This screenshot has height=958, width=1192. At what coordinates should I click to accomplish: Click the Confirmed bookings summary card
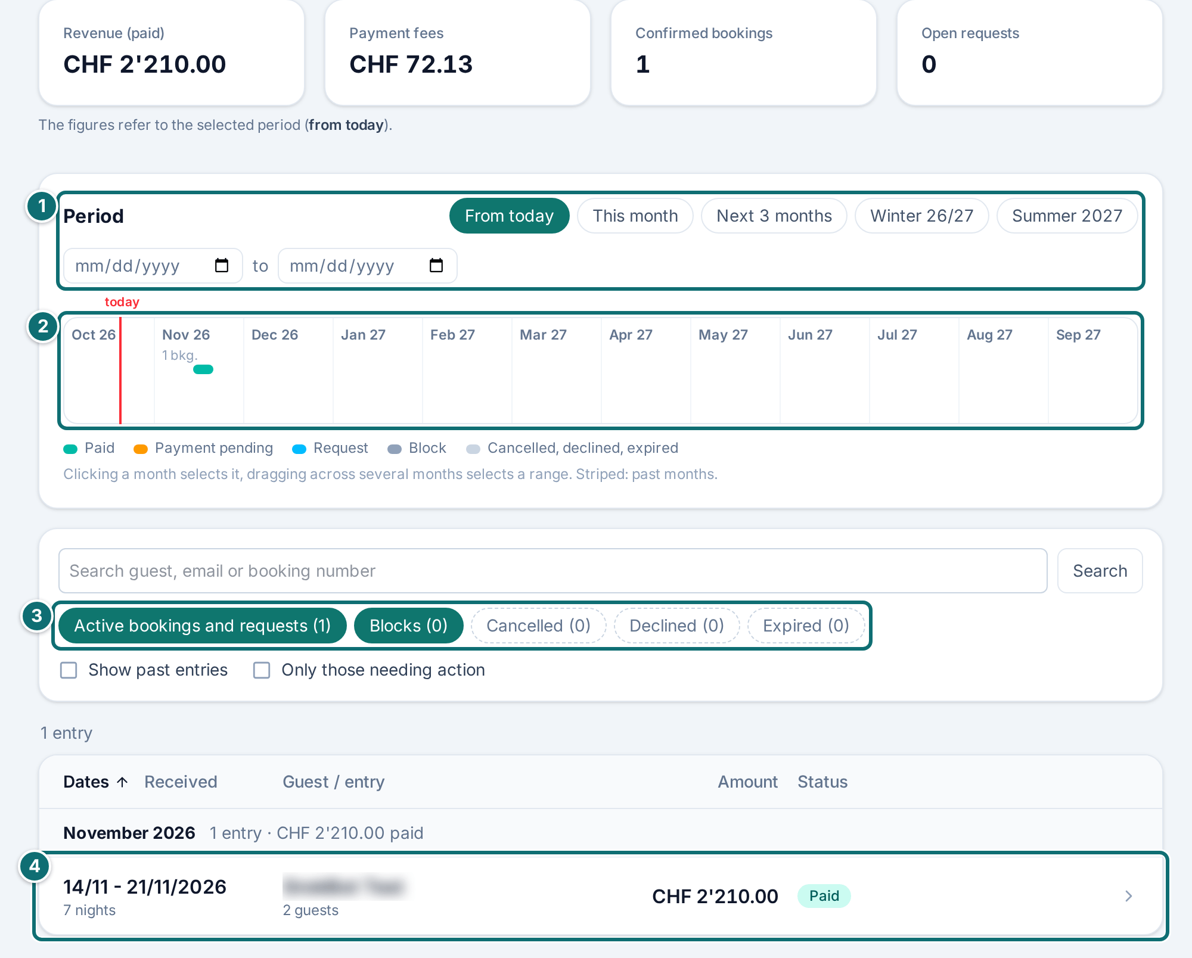tap(744, 52)
